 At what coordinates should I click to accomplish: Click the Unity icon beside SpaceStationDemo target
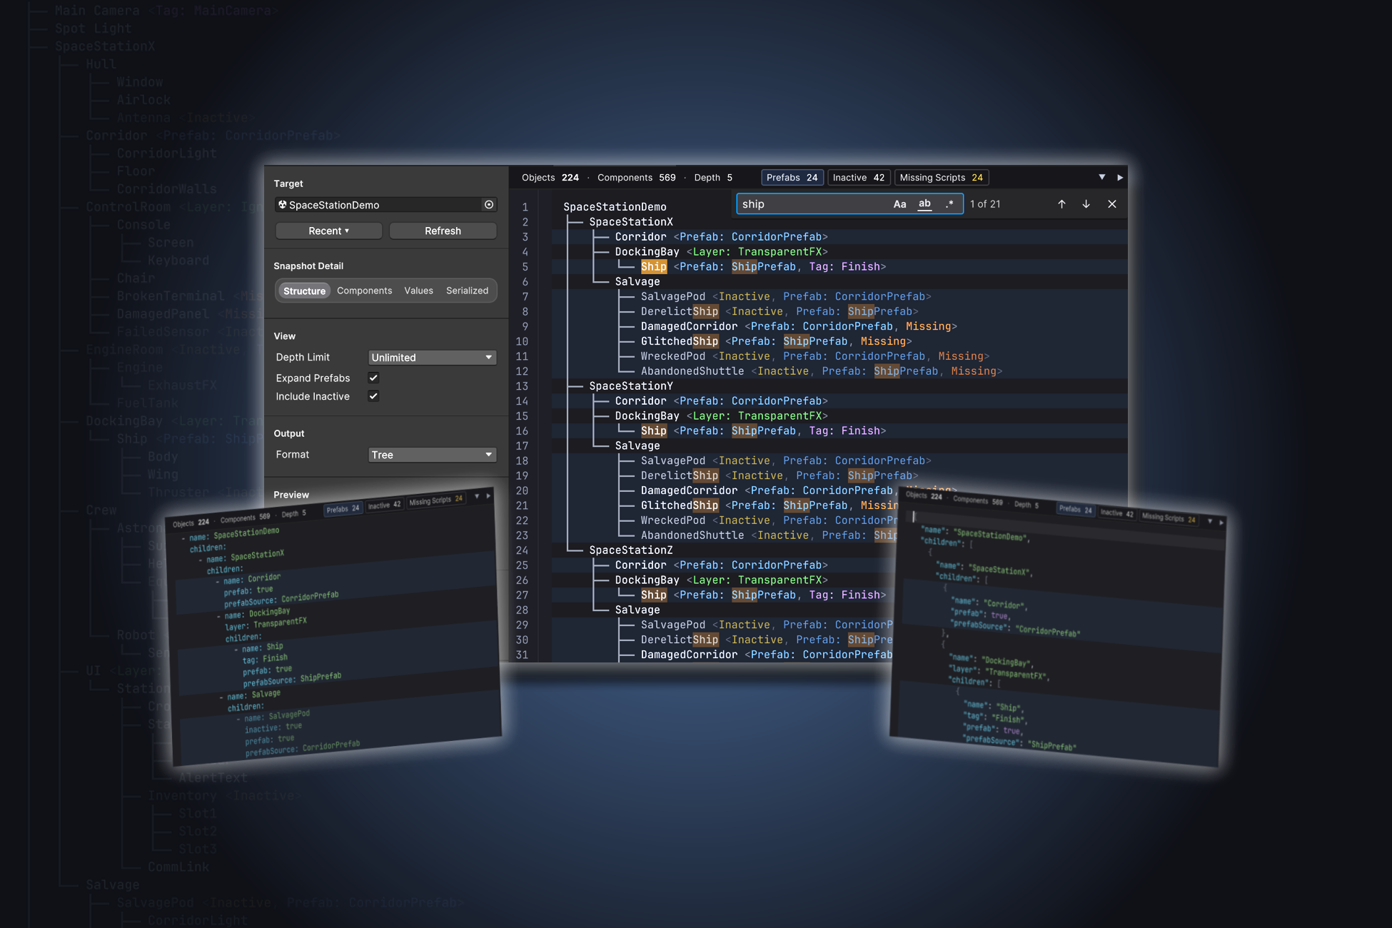tap(283, 205)
